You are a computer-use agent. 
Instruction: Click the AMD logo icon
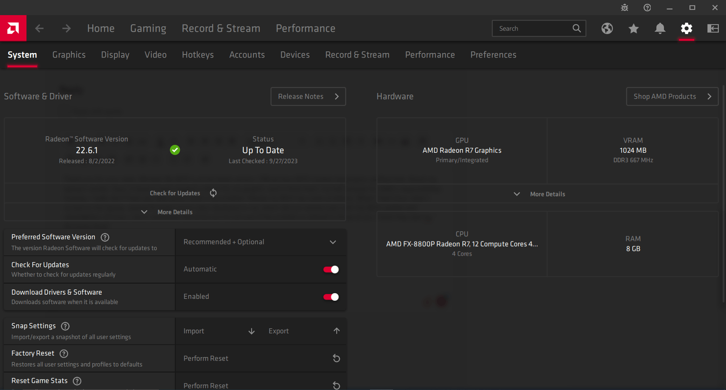(13, 28)
